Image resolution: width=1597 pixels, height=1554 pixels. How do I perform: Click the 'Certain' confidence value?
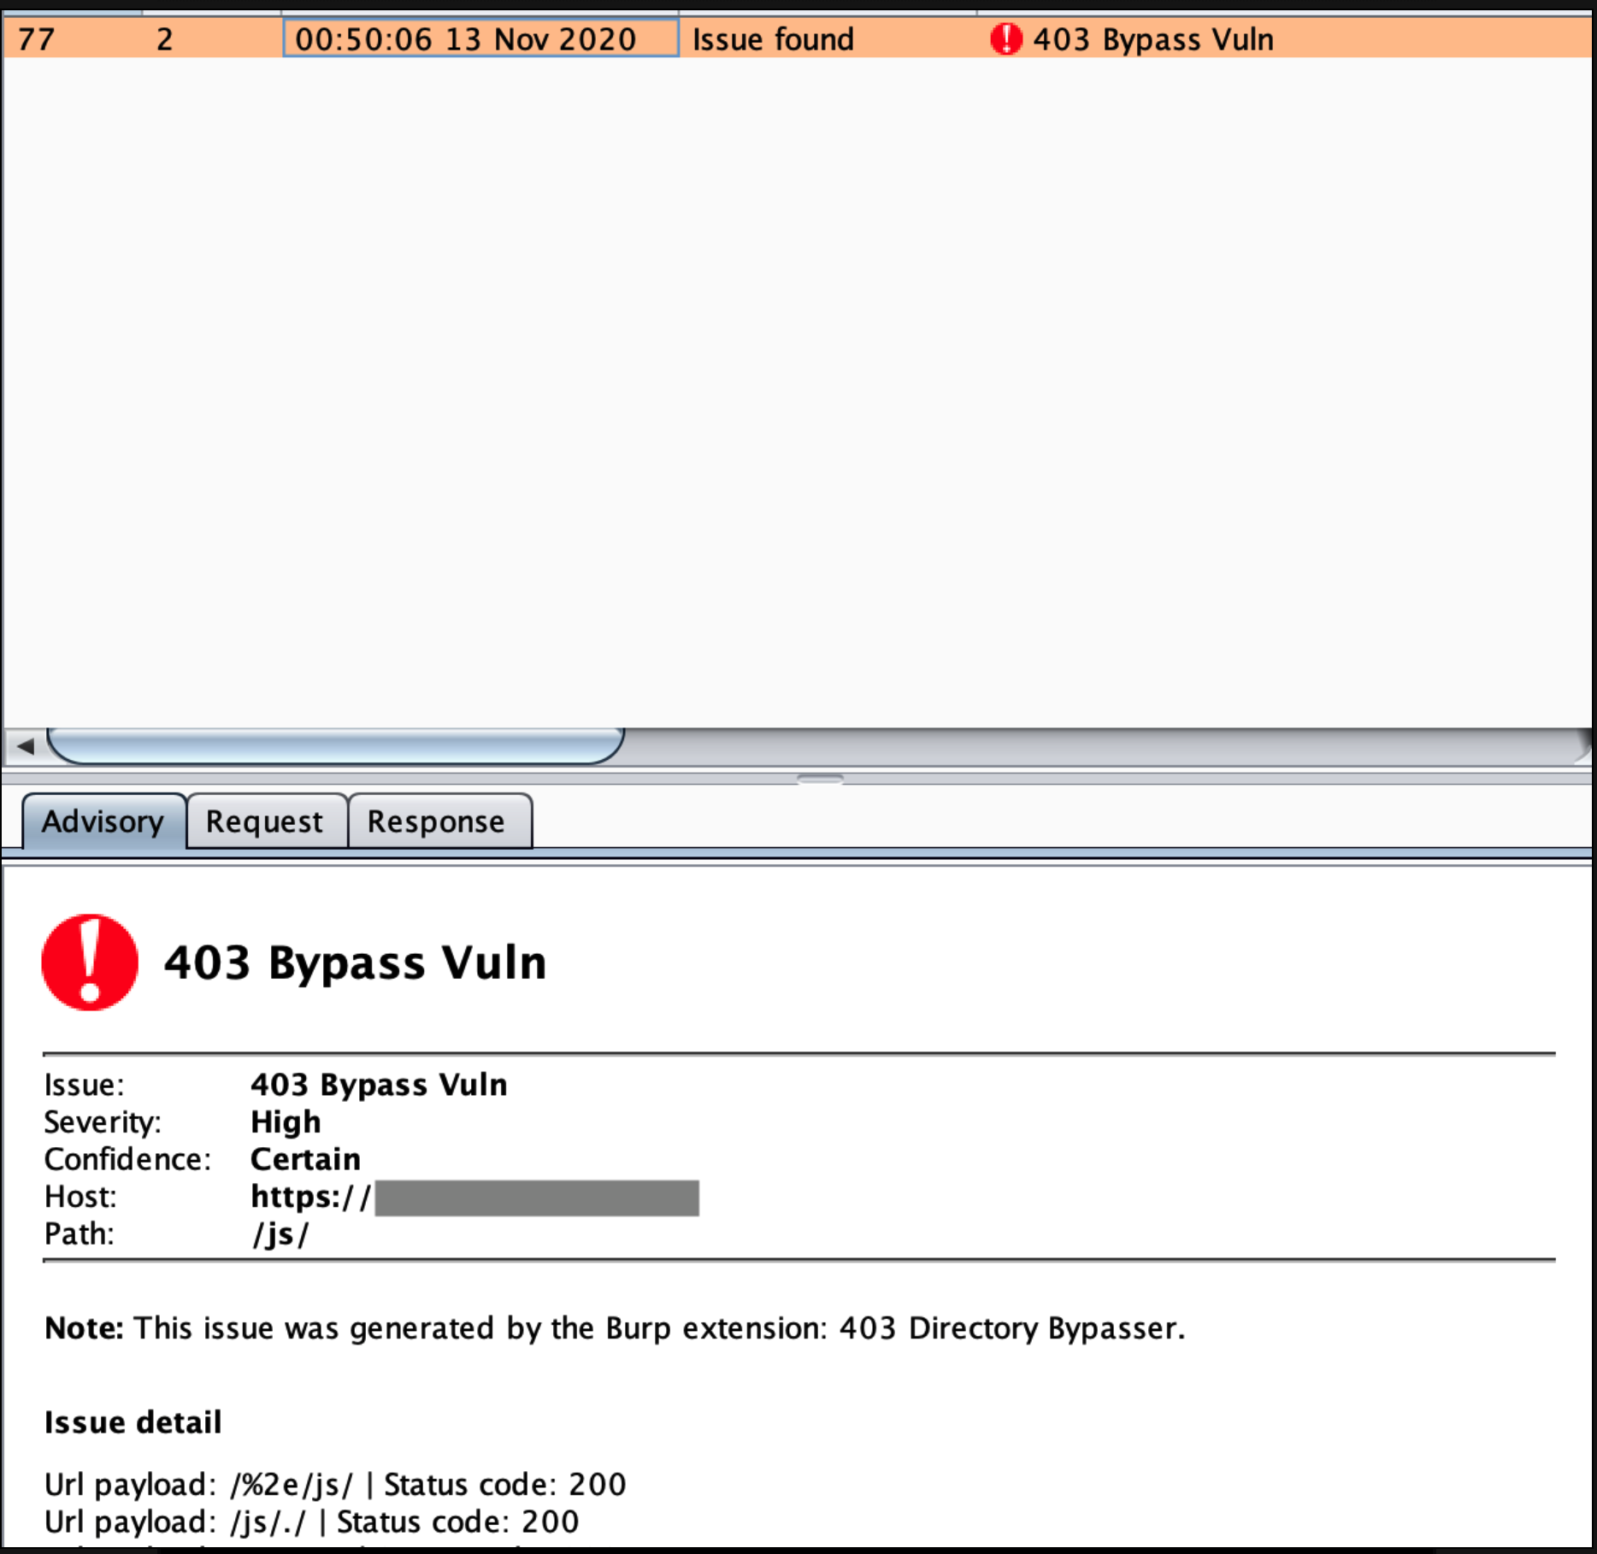pos(305,1159)
